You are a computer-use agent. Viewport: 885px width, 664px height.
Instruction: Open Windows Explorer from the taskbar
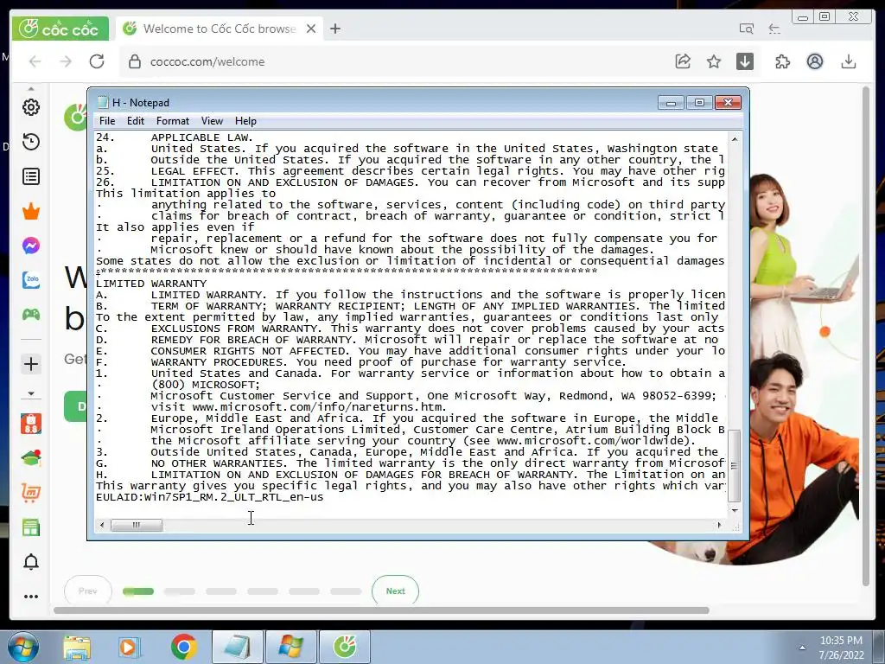77,647
